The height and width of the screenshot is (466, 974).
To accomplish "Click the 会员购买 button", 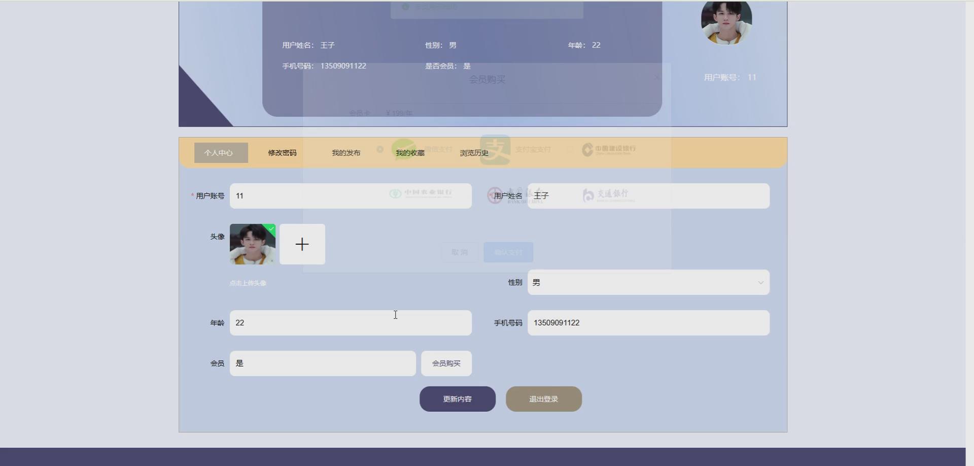I will click(x=446, y=363).
